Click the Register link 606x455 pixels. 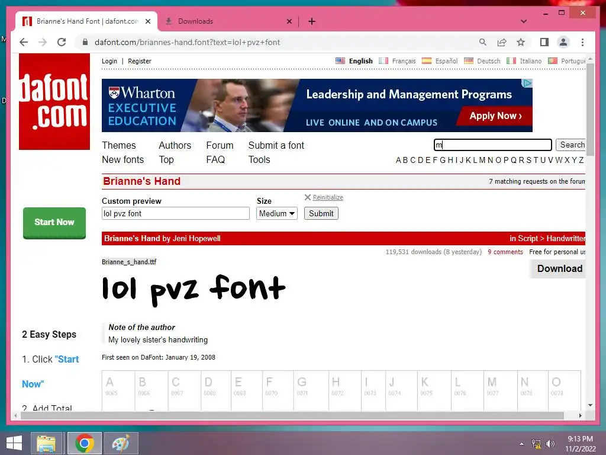pos(140,61)
